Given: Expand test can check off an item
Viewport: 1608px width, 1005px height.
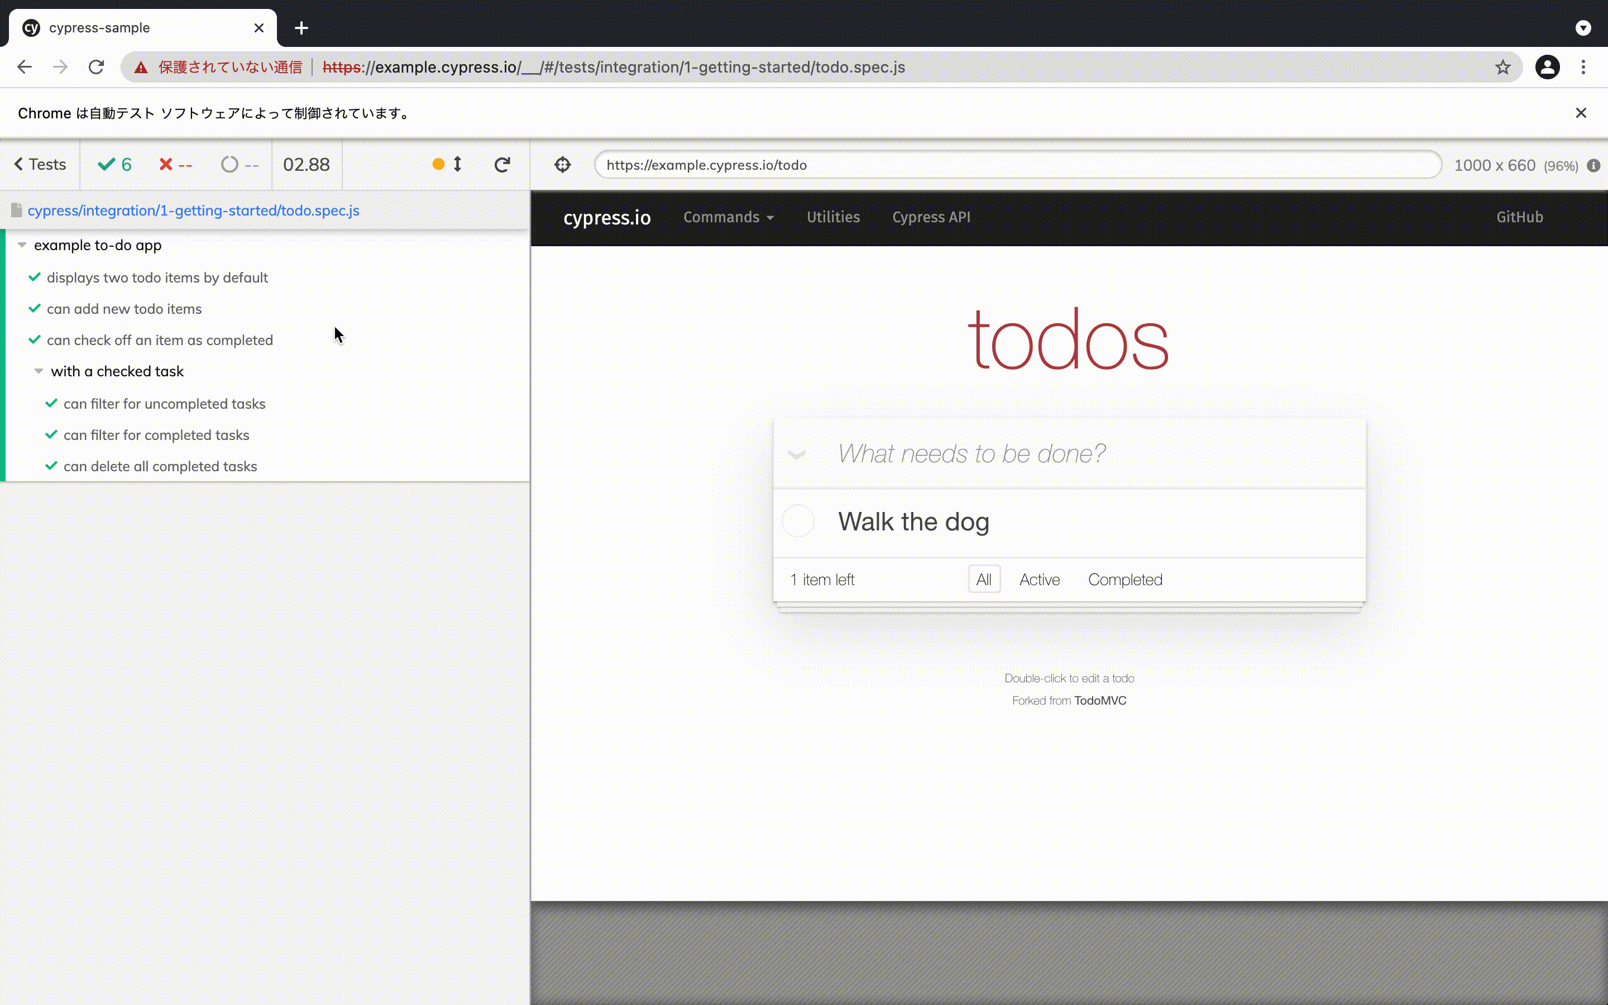Looking at the screenshot, I should [x=160, y=341].
